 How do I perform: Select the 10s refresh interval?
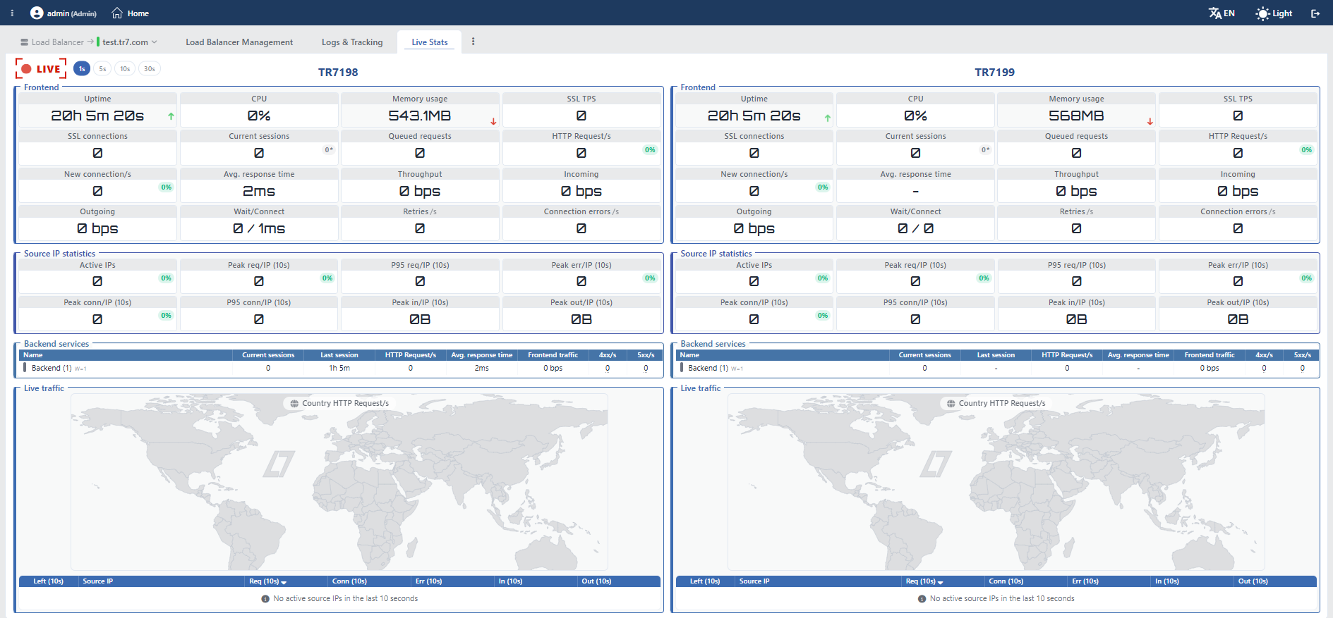tap(125, 69)
